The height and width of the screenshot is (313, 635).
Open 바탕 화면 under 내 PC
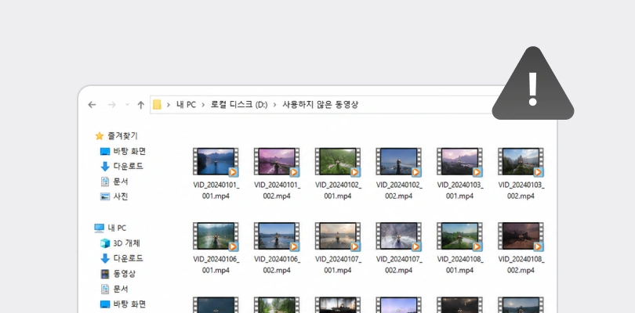pos(129,304)
